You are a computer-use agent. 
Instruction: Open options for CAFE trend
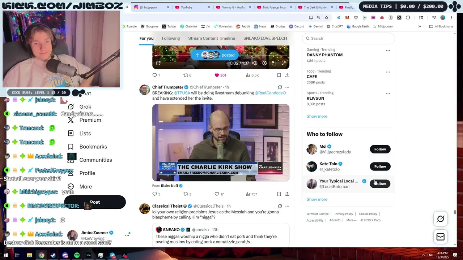pos(388,72)
